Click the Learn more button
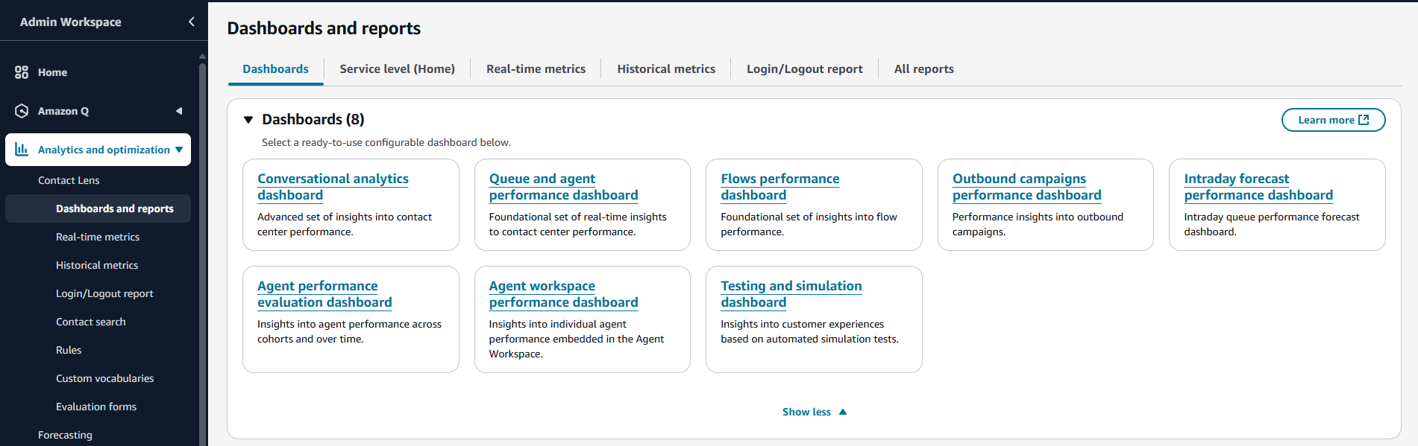 click(x=1326, y=120)
